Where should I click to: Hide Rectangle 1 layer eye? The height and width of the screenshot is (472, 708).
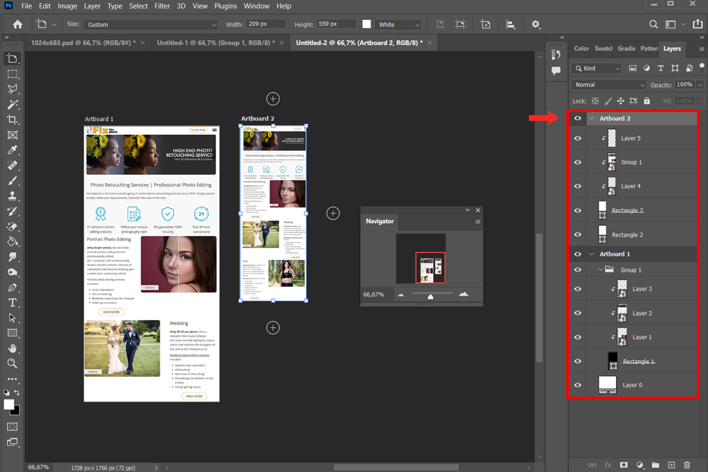tap(577, 361)
